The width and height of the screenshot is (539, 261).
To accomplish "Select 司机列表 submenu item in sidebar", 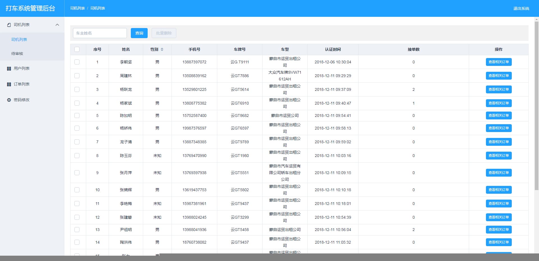I will click(19, 39).
